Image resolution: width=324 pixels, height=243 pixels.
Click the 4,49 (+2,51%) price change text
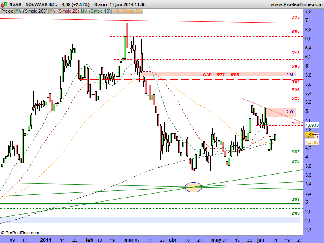point(76,4)
